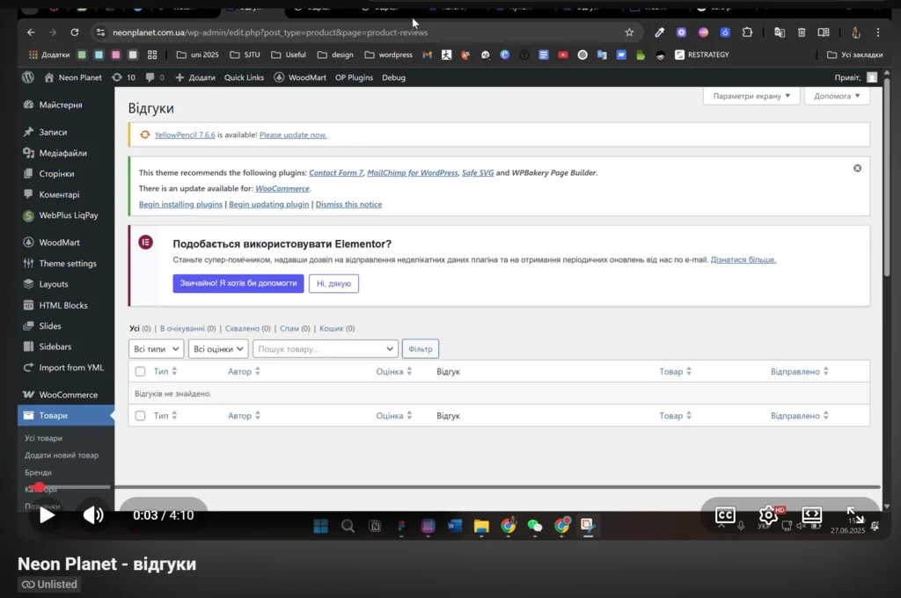
Task: Open Додати новий товар submenu link
Action: pyautogui.click(x=62, y=455)
